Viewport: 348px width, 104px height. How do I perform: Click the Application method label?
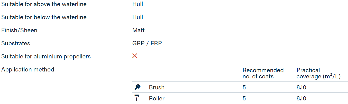(28, 69)
